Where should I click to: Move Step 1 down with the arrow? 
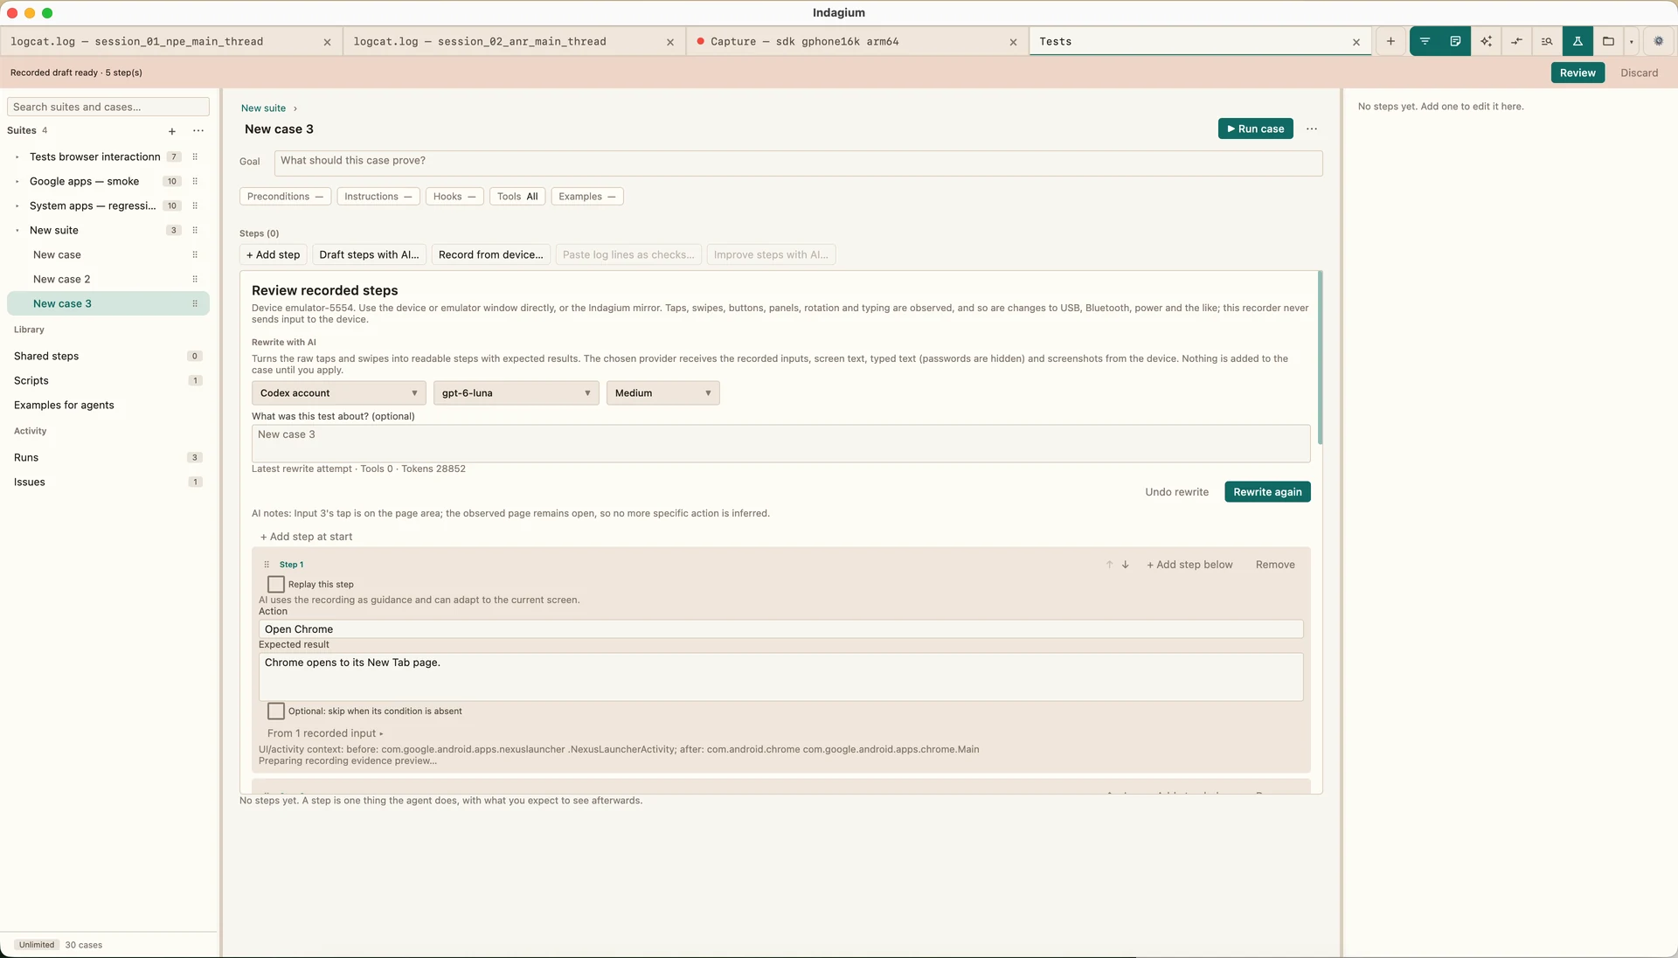point(1126,565)
